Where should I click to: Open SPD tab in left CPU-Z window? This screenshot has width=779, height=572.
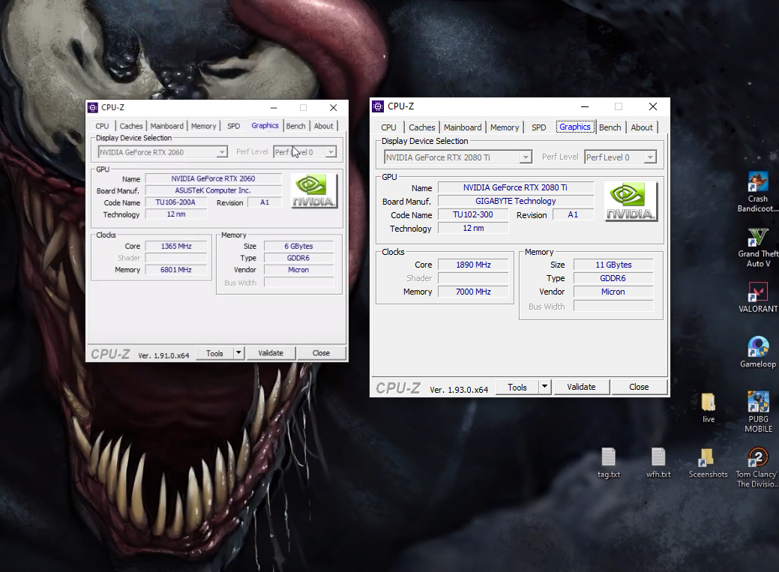coord(233,126)
